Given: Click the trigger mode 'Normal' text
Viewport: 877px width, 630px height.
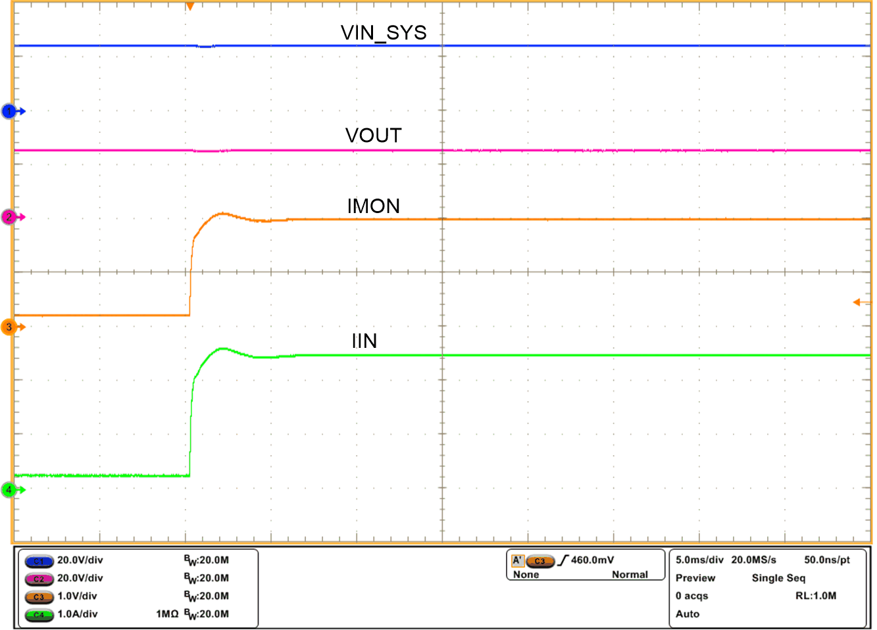Looking at the screenshot, I should [630, 574].
